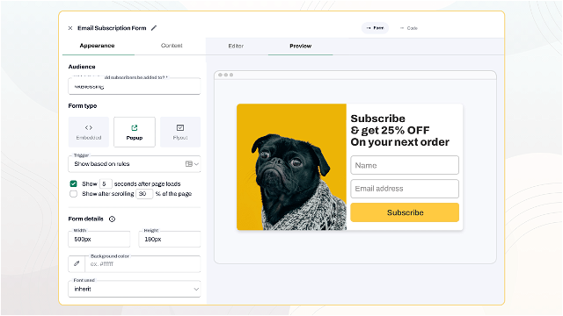Open the Editor tab
The width and height of the screenshot is (563, 316).
(236, 46)
